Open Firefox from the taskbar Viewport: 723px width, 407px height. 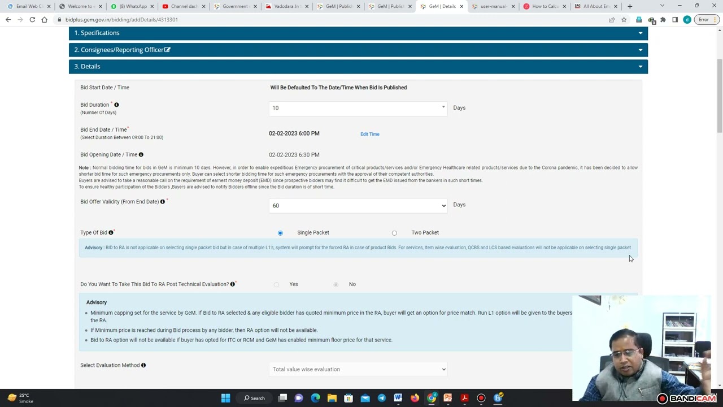(x=415, y=398)
